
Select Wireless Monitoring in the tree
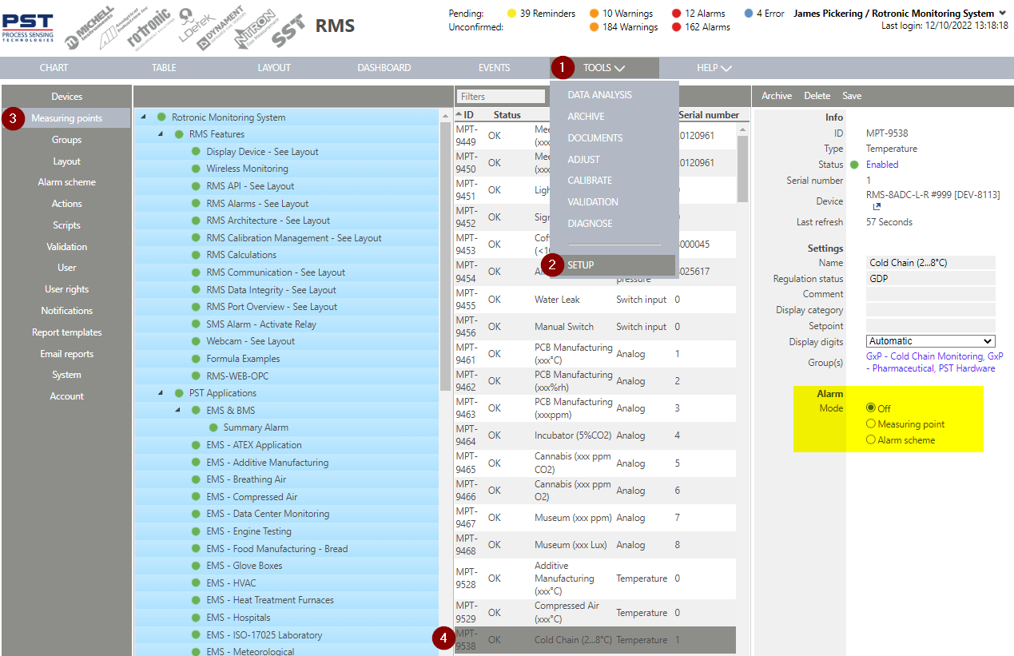[x=247, y=169]
